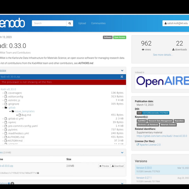This screenshot has height=189, width=189.
Task: Click the issue_templates folder icon
Action: [13, 111]
